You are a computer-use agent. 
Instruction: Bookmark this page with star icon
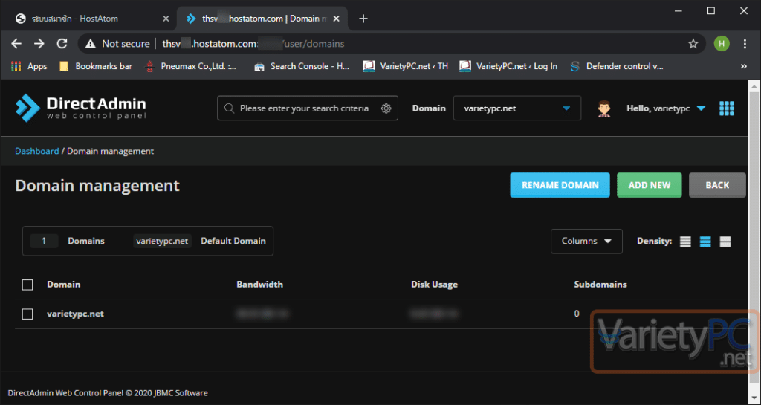tap(693, 44)
